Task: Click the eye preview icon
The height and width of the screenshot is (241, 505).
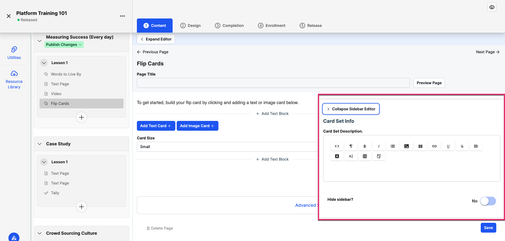Action: click(492, 7)
